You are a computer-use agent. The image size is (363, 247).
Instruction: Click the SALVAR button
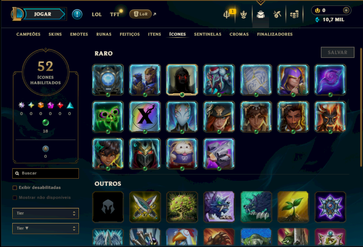coord(338,53)
